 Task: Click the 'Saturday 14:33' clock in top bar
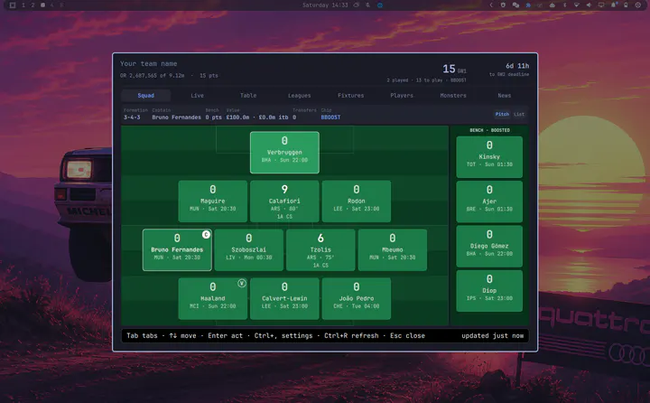tap(325, 5)
